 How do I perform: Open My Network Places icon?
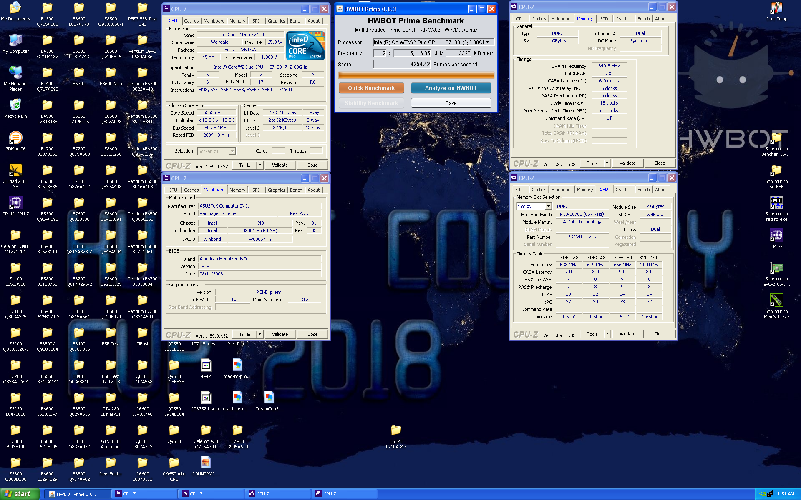pyautogui.click(x=15, y=79)
